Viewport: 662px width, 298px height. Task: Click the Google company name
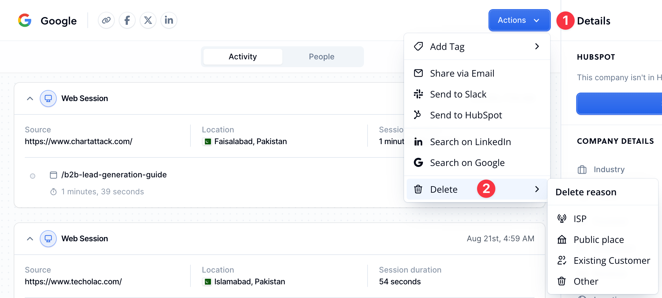tap(59, 21)
